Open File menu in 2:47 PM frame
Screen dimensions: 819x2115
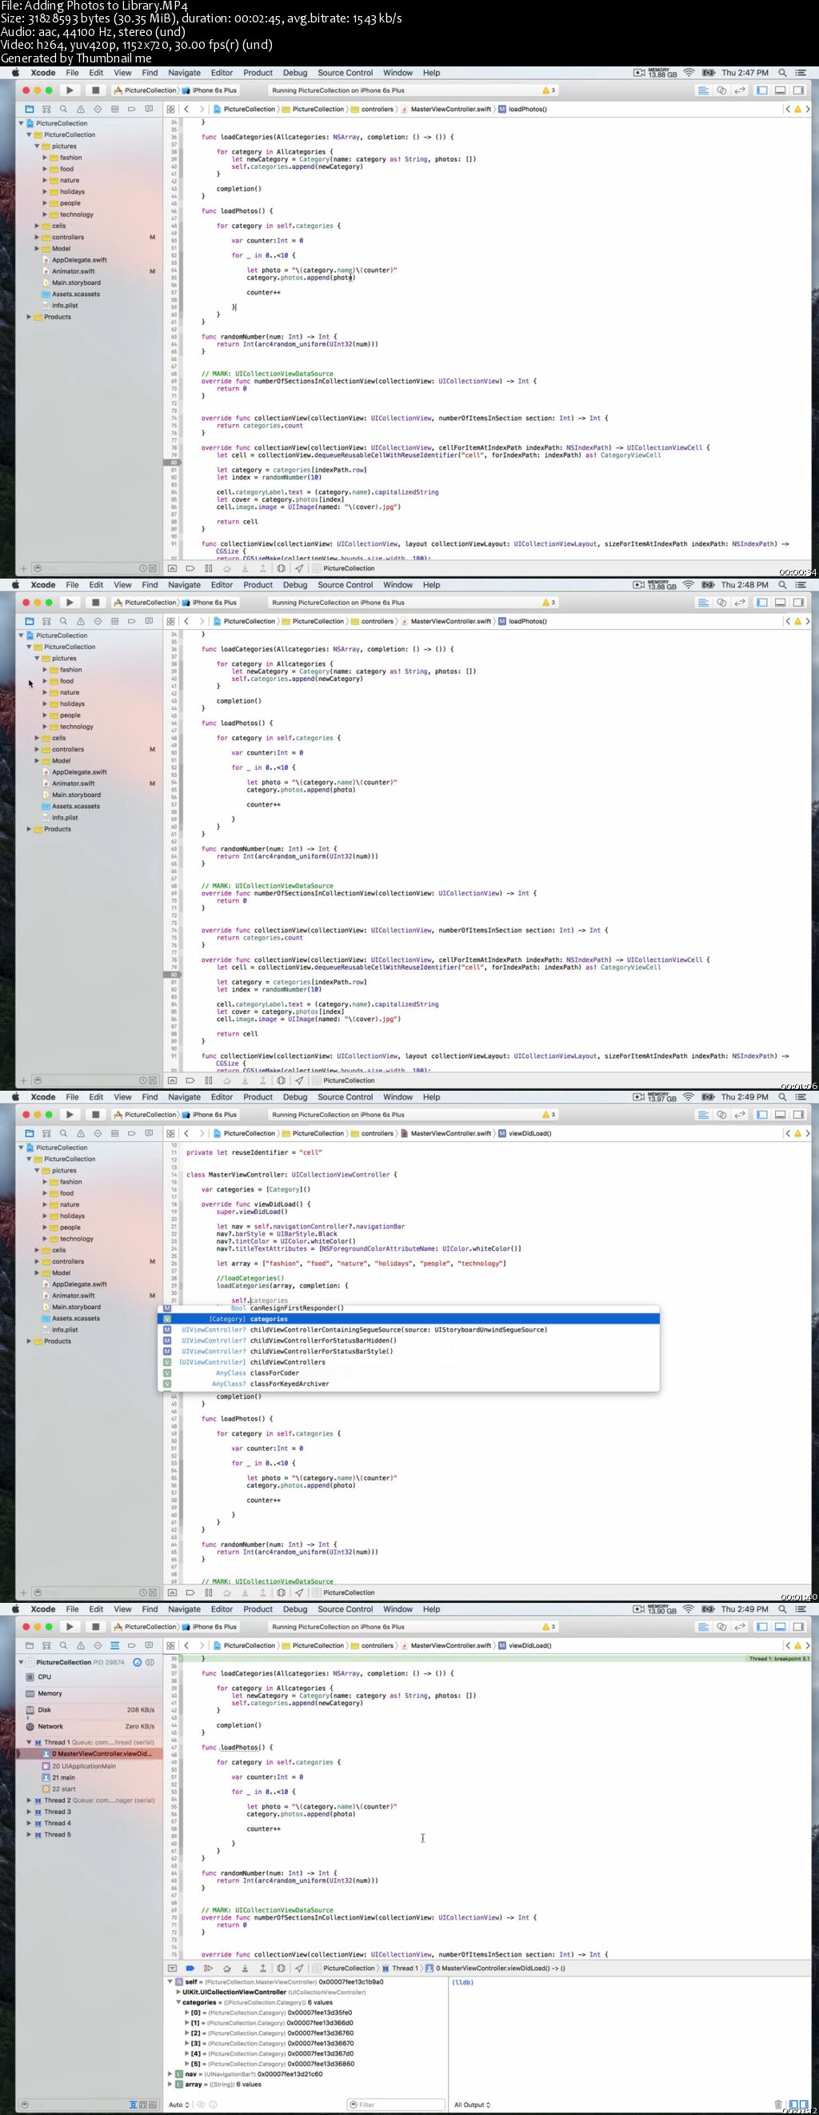[x=72, y=73]
